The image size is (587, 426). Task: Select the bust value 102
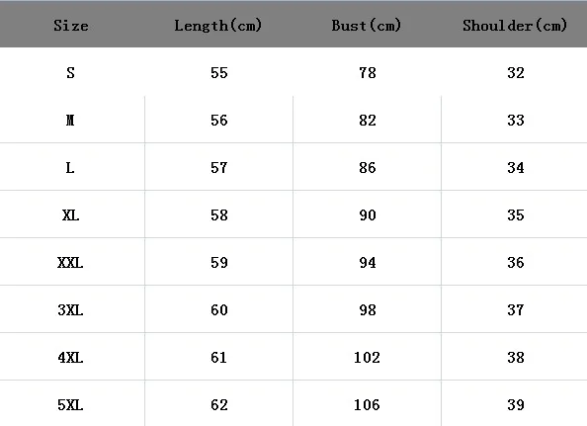click(367, 358)
